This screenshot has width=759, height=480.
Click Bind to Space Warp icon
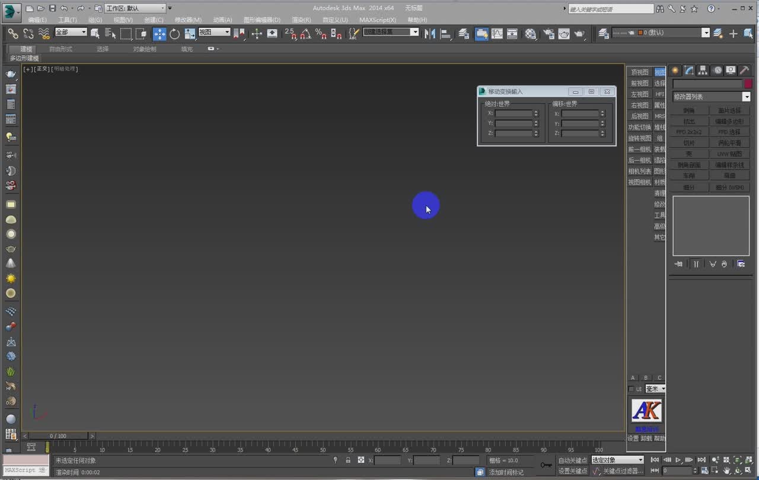point(44,34)
